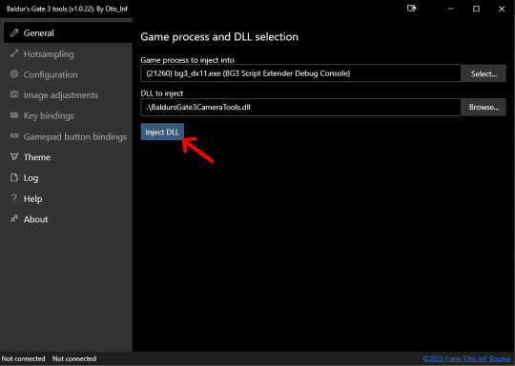Viewport: 515px width, 366px height.
Task: View the About tab
Action: coord(68,219)
